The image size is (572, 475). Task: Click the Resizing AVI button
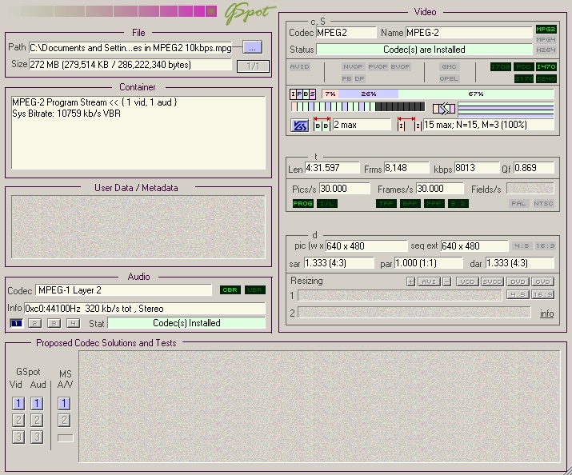429,281
